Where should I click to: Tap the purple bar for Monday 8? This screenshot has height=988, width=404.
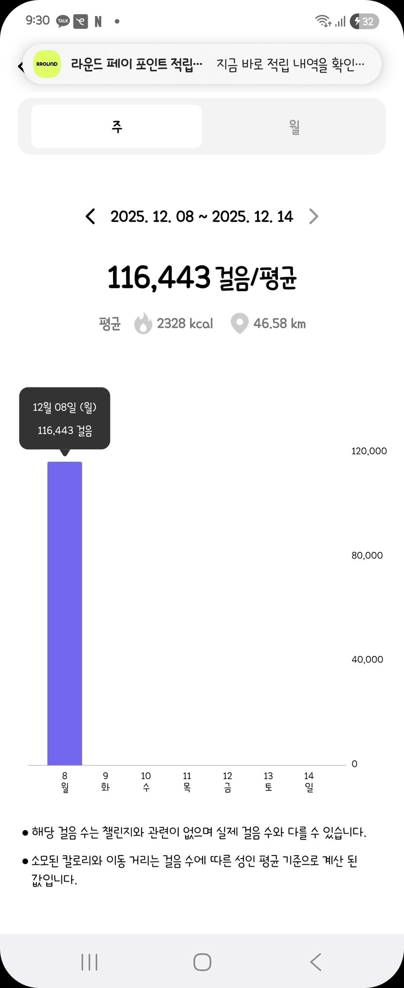(65, 613)
